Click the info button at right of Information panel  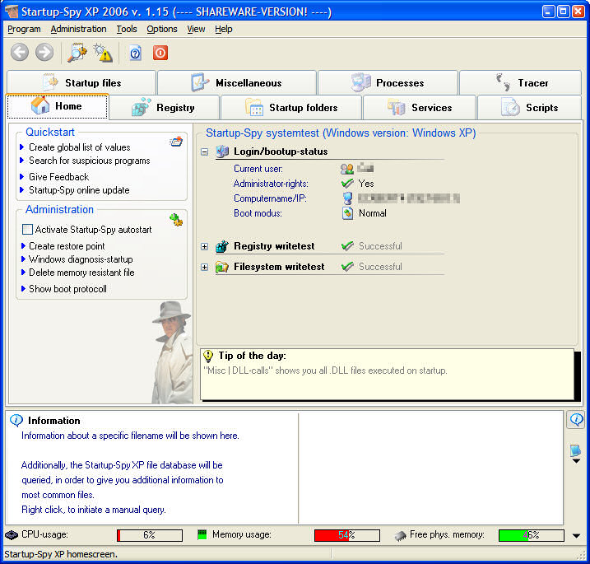(x=576, y=419)
